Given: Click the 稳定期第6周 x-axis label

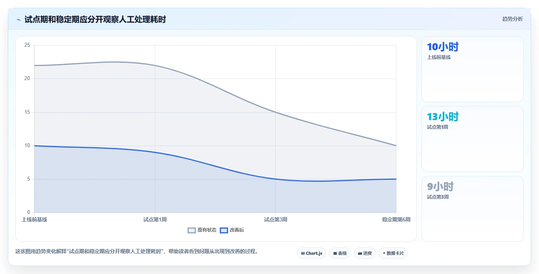Looking at the screenshot, I should tap(396, 220).
